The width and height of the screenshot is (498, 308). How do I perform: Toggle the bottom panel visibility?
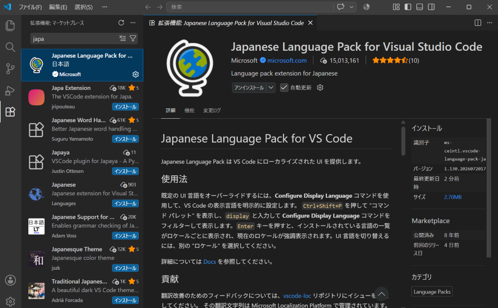pos(419,6)
